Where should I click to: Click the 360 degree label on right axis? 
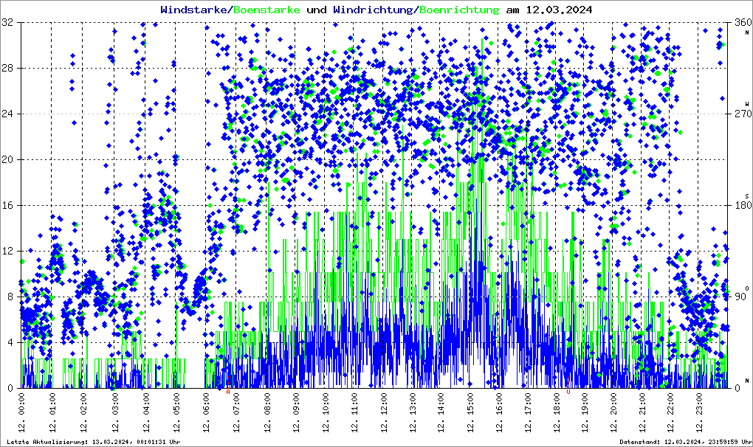[x=743, y=22]
